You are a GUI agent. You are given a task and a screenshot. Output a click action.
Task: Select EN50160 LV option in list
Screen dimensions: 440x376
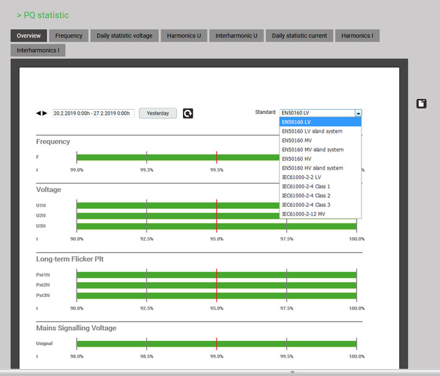[320, 122]
